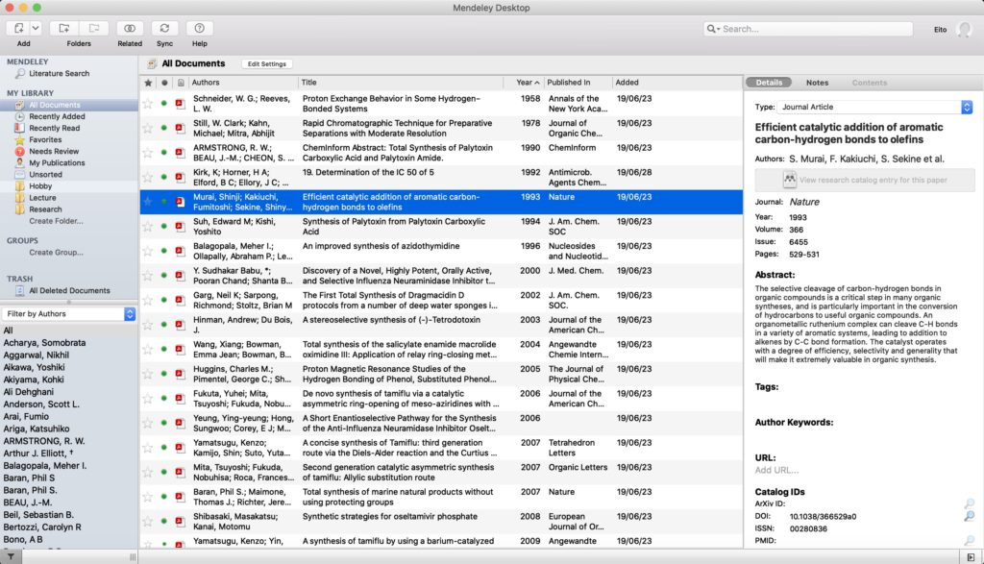
Task: Click the Sync toolbar icon
Action: coord(164,28)
